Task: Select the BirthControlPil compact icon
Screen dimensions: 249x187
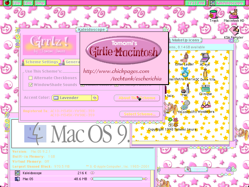Action: click(185, 105)
